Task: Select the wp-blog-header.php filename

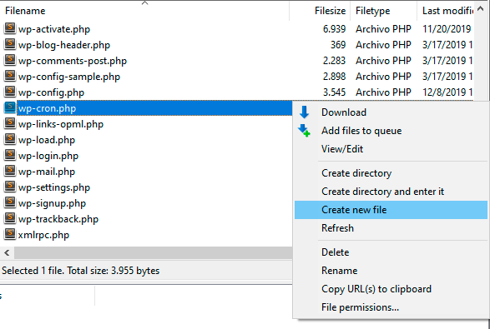Action: point(64,45)
